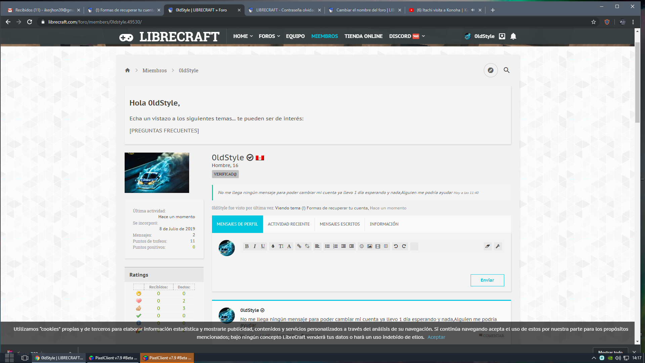Click the insert link icon

coord(299,246)
